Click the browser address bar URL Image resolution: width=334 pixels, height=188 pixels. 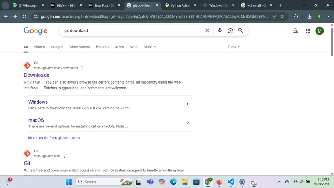click(x=154, y=16)
